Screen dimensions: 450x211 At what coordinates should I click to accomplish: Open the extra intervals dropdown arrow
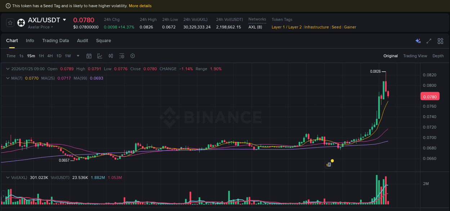tap(78, 56)
